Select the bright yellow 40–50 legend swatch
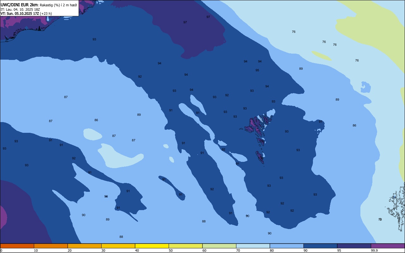The width and height of the screenshot is (405, 253). point(152,246)
